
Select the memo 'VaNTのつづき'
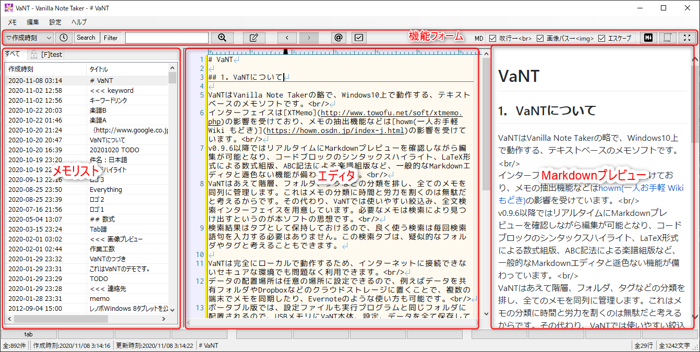tap(87, 259)
